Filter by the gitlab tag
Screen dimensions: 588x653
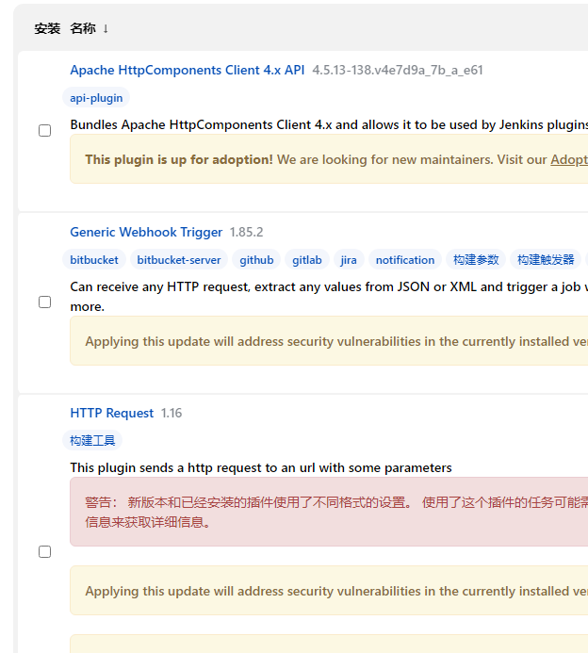[x=307, y=260]
